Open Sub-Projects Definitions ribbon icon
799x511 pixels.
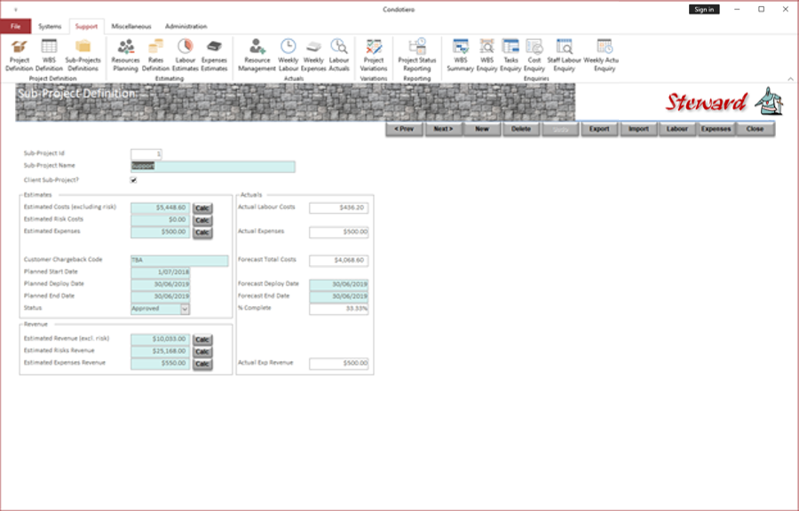tap(83, 55)
